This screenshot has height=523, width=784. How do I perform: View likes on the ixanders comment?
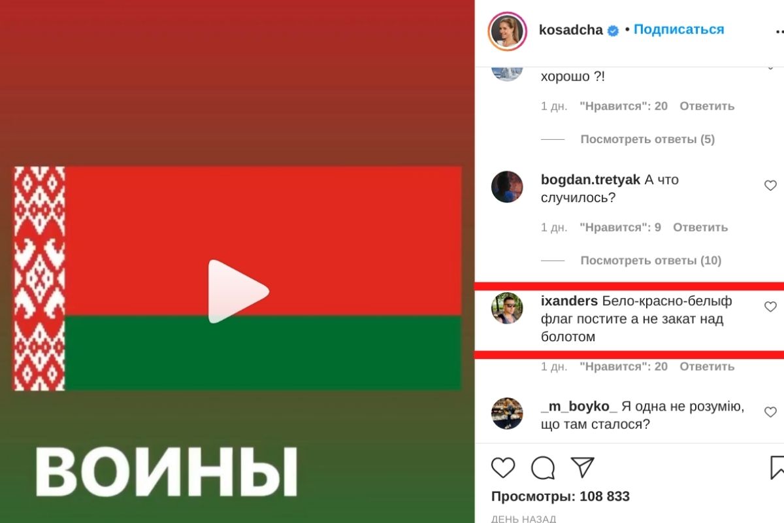623,367
